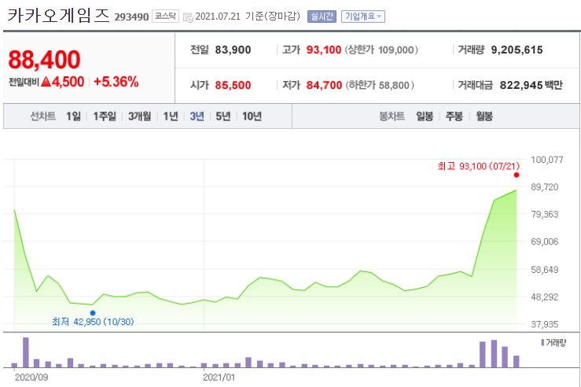Click the 고가 value 93,100
The image size is (581, 387).
(x=323, y=50)
